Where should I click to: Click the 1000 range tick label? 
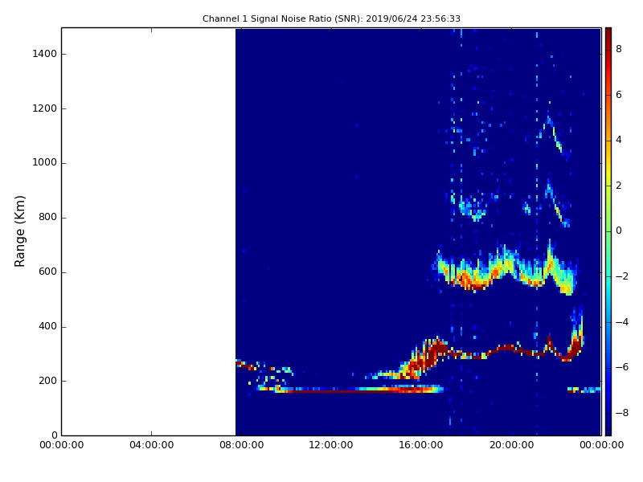coord(44,163)
